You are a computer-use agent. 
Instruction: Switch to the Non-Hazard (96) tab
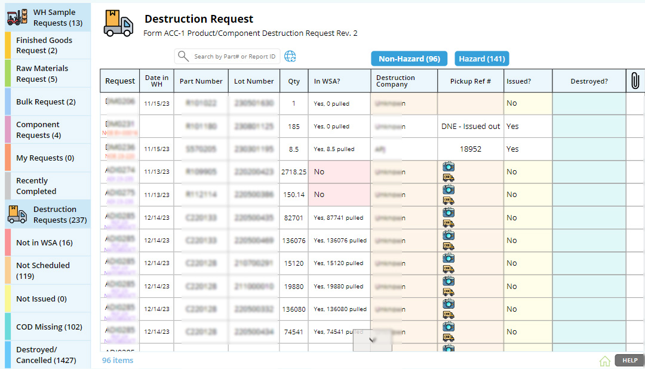point(409,59)
